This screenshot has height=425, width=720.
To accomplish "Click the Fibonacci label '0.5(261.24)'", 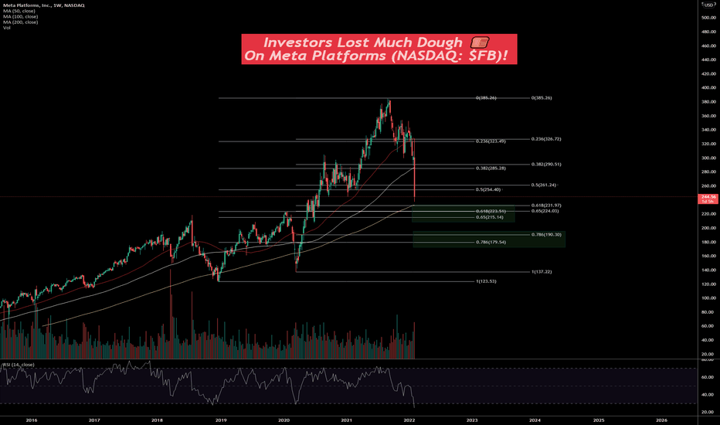I will [544, 185].
